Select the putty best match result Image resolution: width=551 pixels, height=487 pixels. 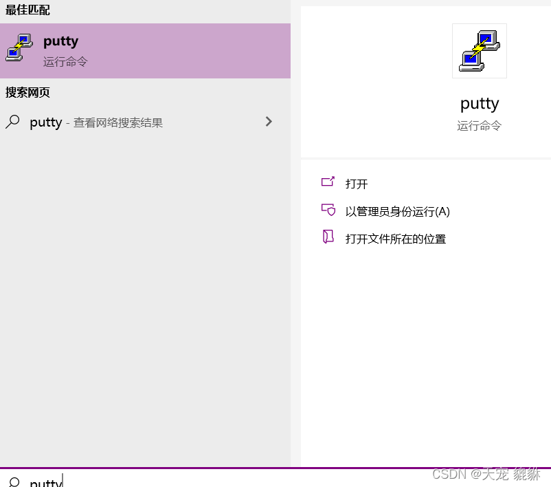click(145, 51)
